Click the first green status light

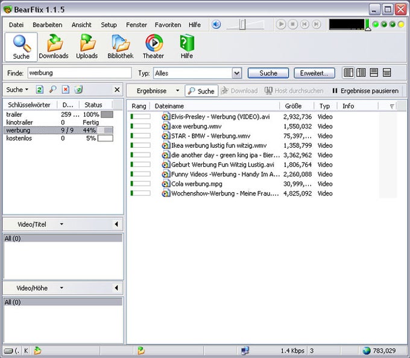coord(376,25)
